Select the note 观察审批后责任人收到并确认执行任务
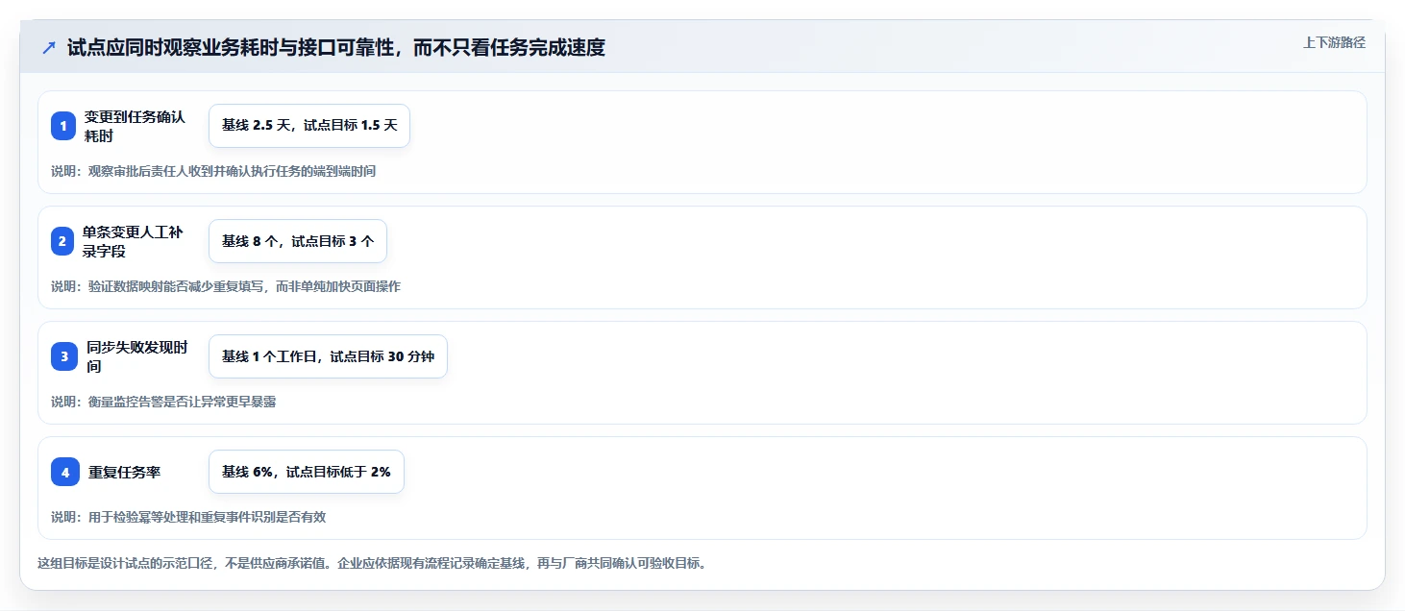This screenshot has height=611, width=1405. click(x=213, y=171)
